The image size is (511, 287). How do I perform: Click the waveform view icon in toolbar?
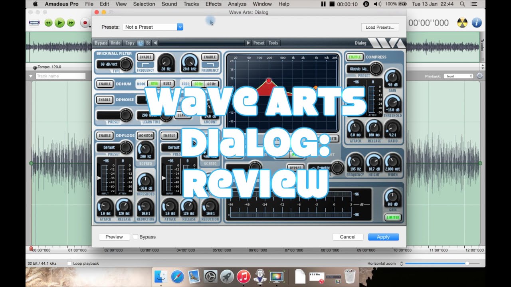pos(34,23)
